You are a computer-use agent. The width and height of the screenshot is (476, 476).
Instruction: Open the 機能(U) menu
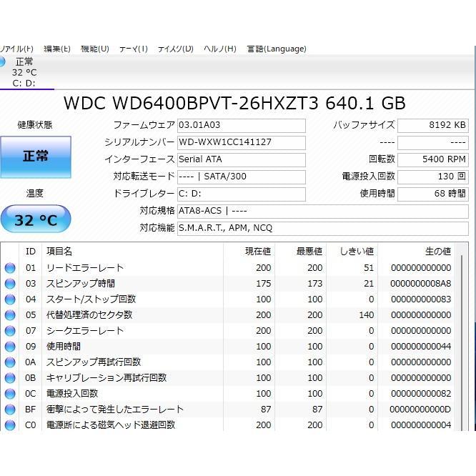click(x=95, y=49)
